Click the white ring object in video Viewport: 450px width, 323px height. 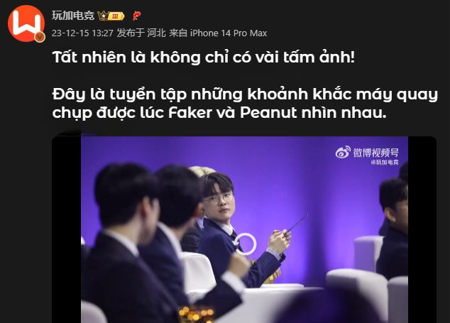(x=245, y=243)
